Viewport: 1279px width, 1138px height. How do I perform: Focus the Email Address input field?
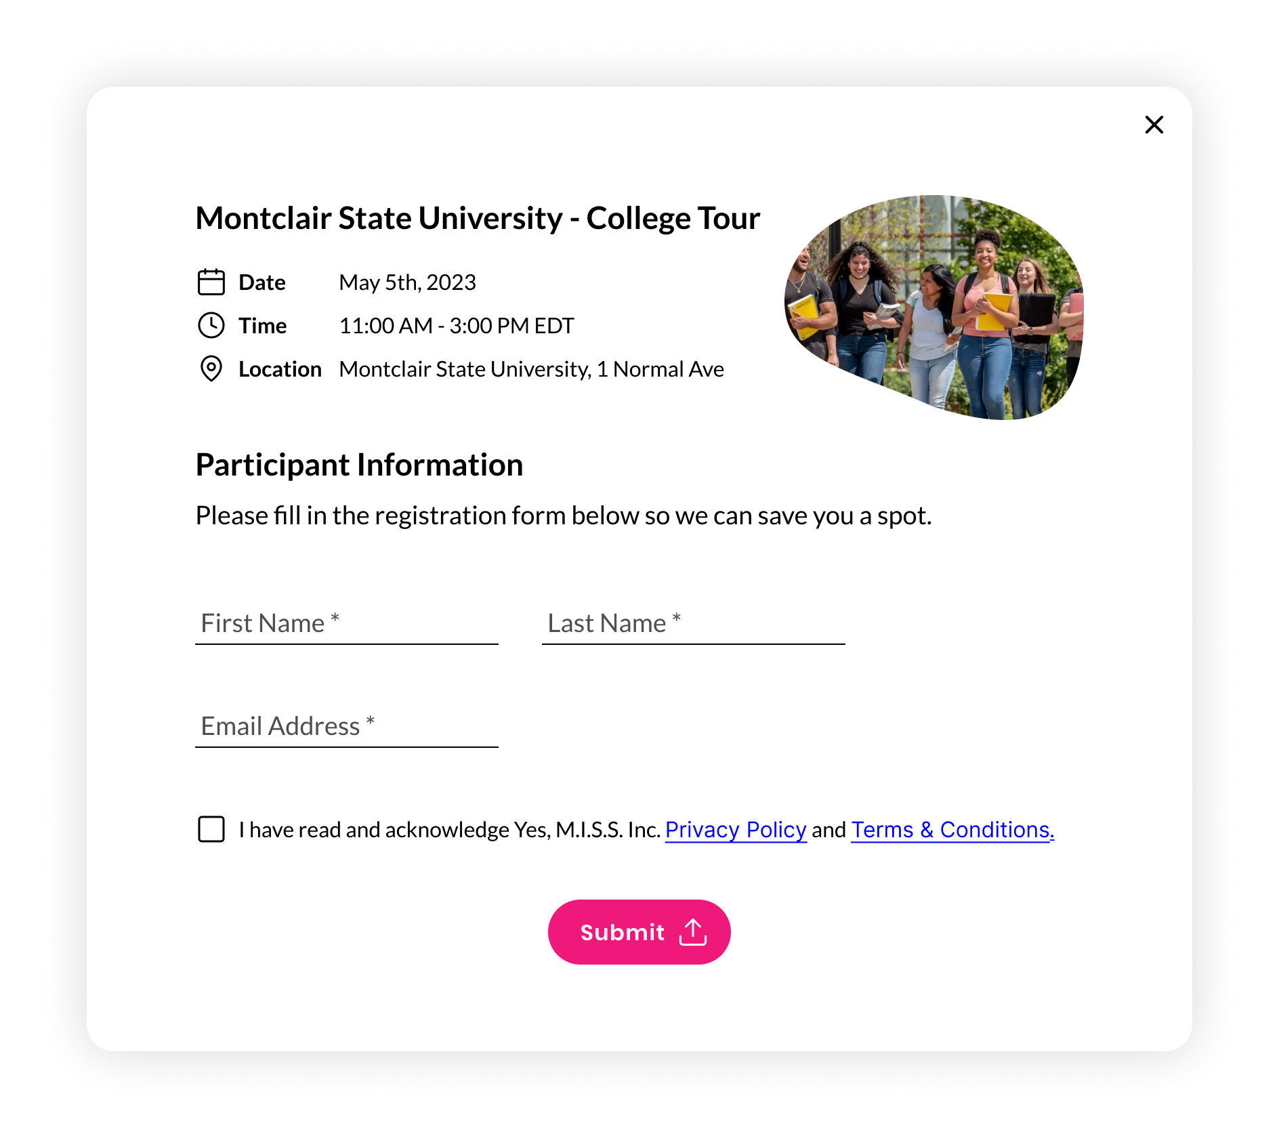[x=347, y=726]
